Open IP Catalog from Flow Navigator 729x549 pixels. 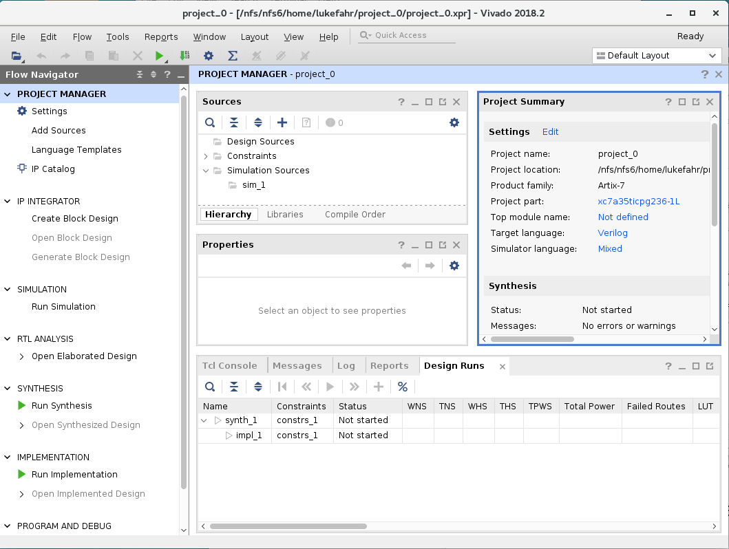[53, 169]
